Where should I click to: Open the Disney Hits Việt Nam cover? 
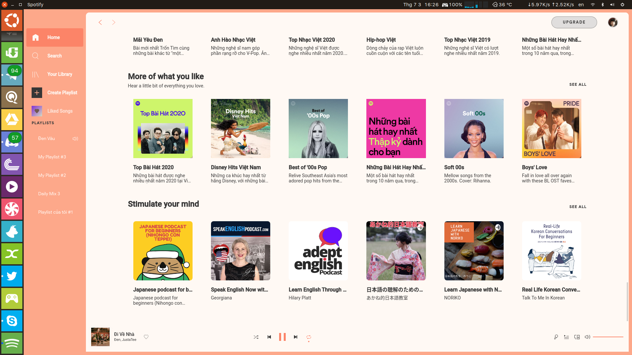241,129
